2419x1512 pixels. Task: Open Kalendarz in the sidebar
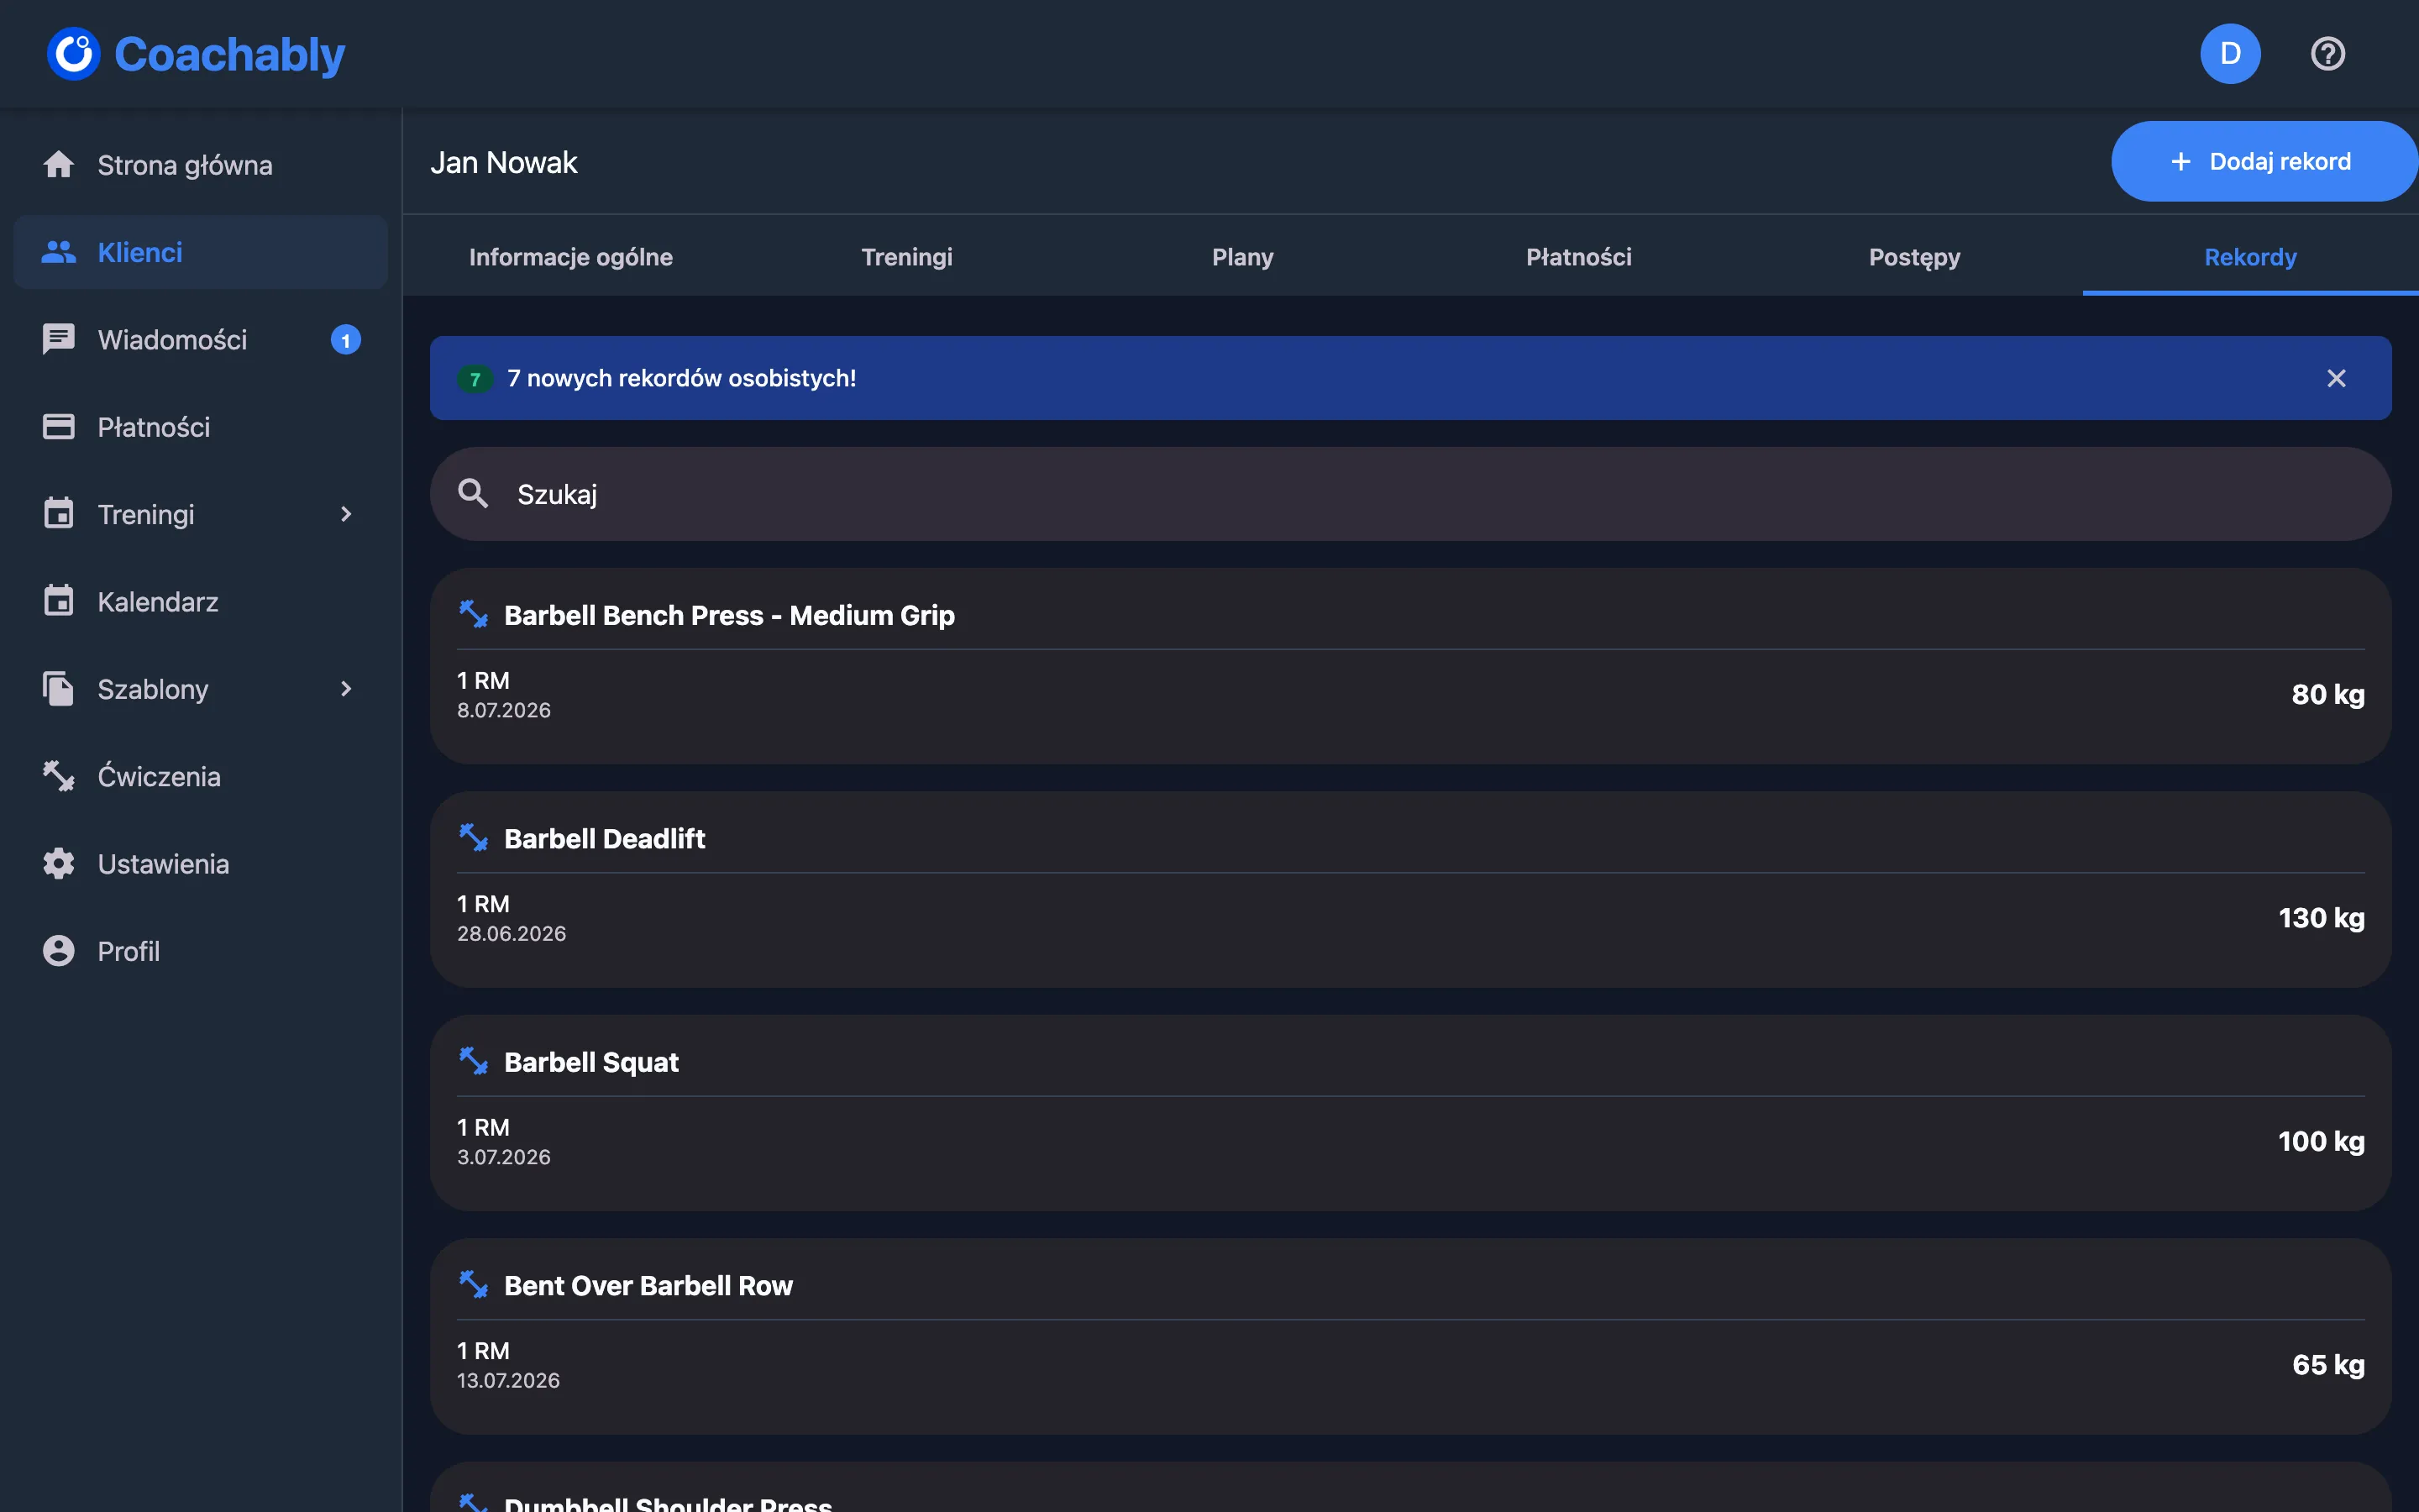201,601
